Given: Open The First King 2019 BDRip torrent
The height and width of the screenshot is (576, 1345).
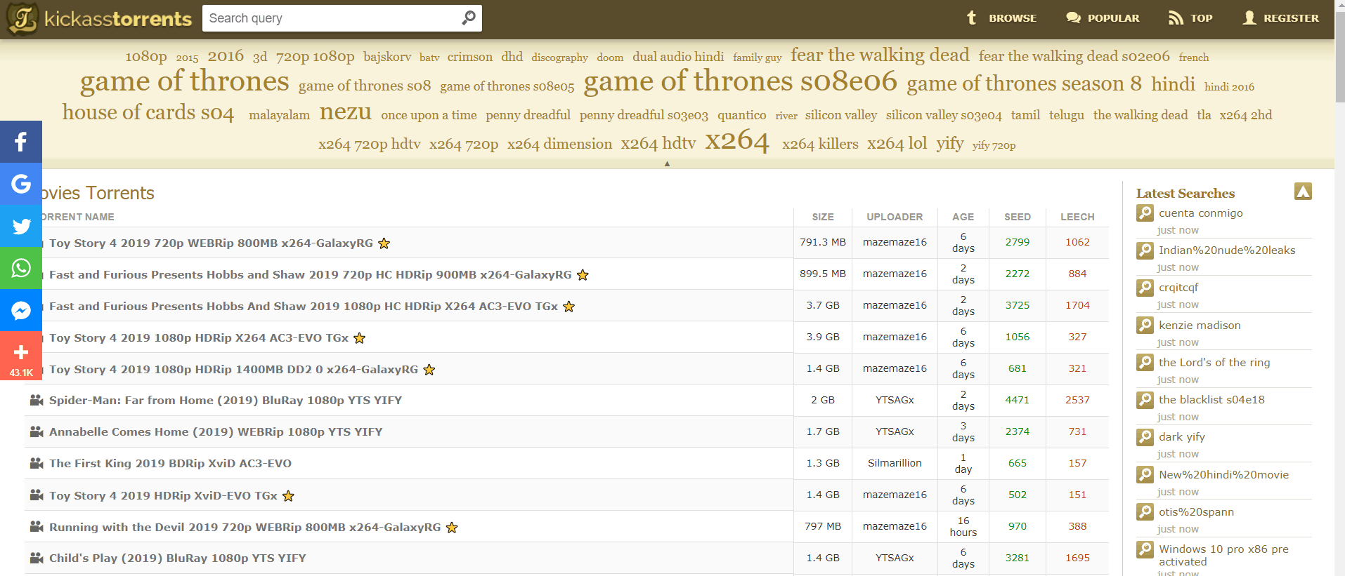Looking at the screenshot, I should (x=170, y=463).
